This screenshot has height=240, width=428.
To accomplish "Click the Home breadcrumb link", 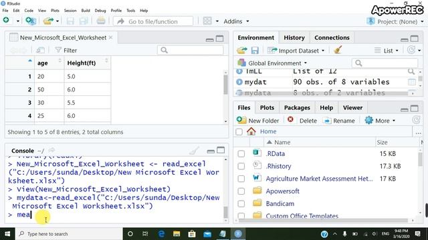I will tap(268, 131).
